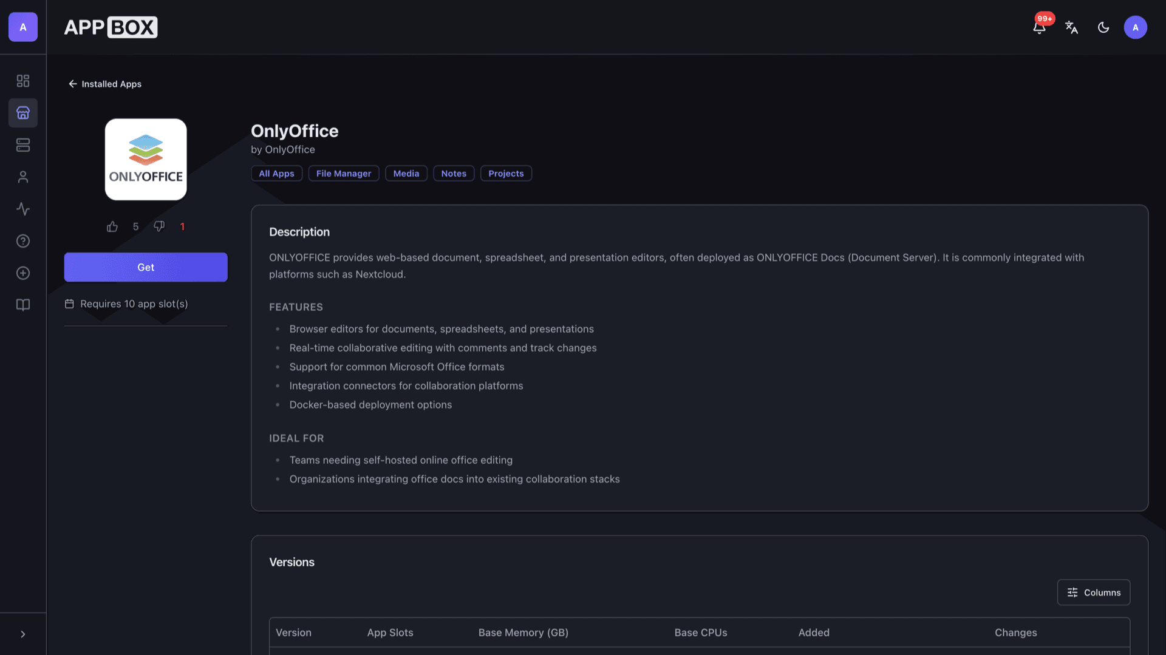Select the Projects category tag
1166x655 pixels.
tap(506, 174)
